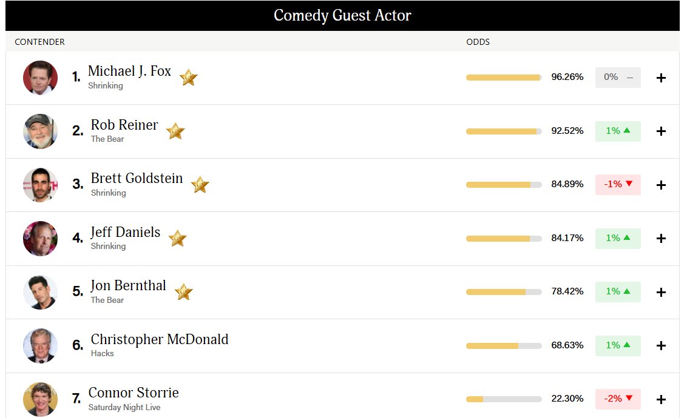Image resolution: width=687 pixels, height=418 pixels.
Task: Click the red -2% change badge
Action: tap(618, 399)
